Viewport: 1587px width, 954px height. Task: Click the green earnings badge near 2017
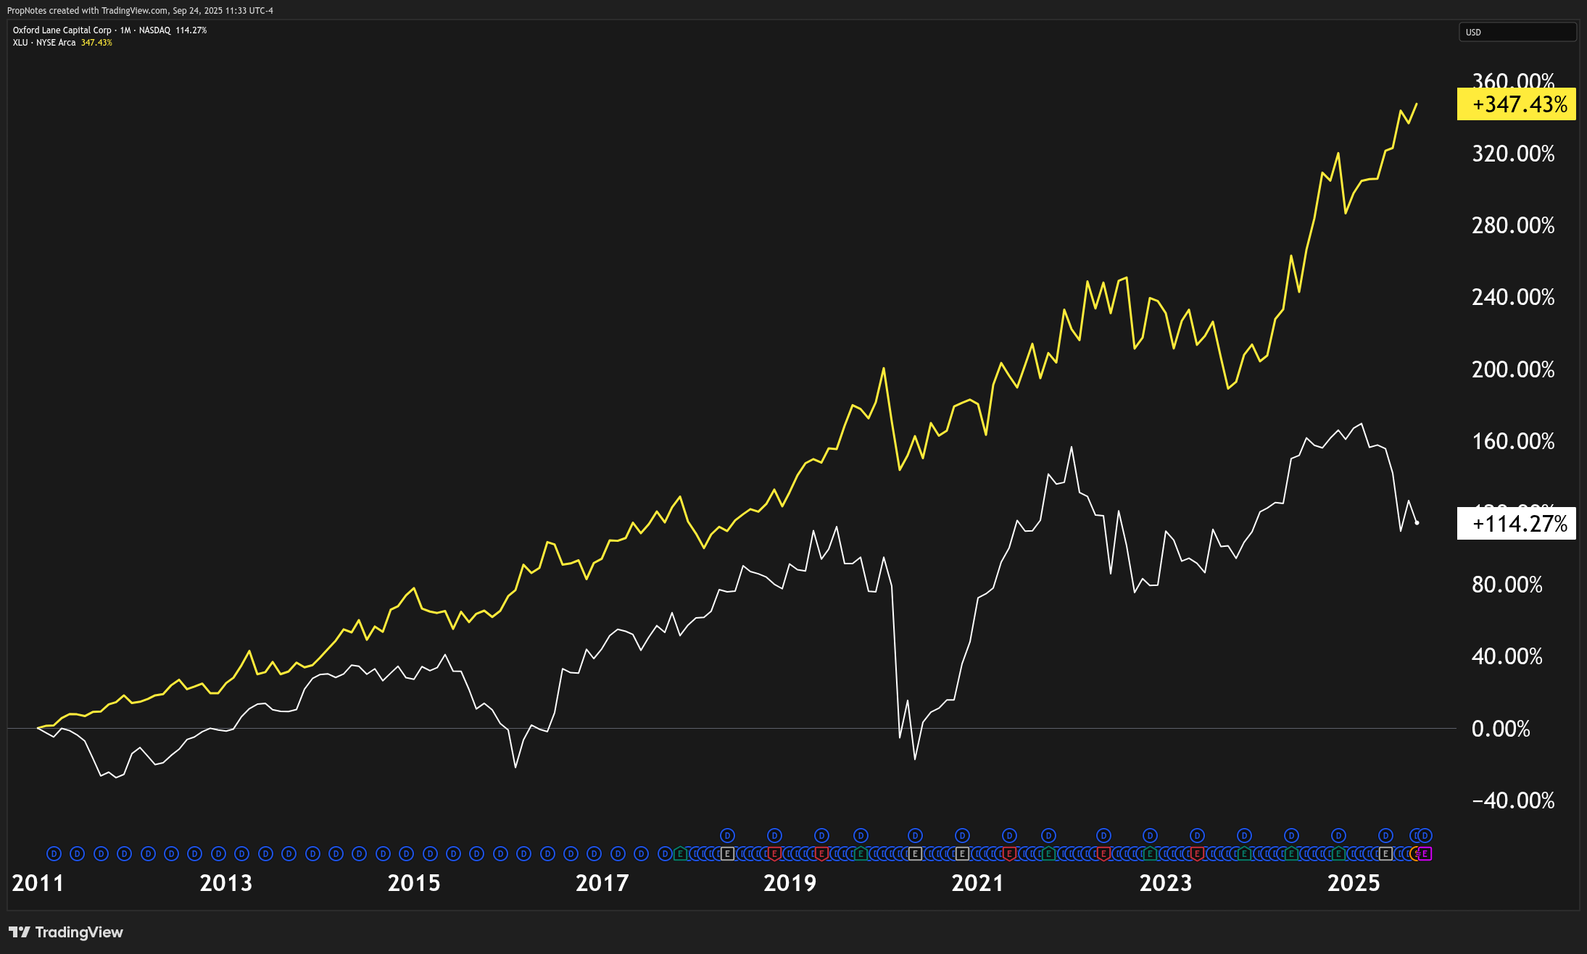(x=680, y=853)
